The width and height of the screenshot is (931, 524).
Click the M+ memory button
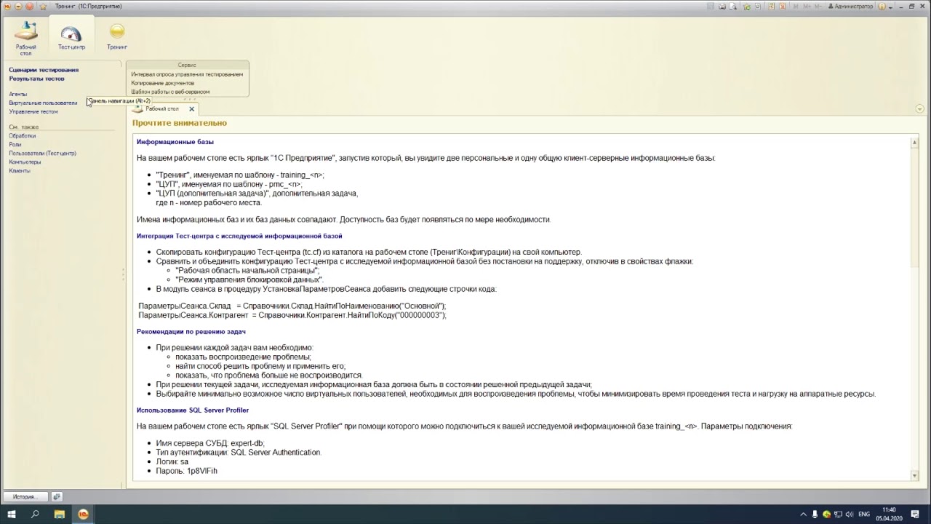(x=807, y=6)
